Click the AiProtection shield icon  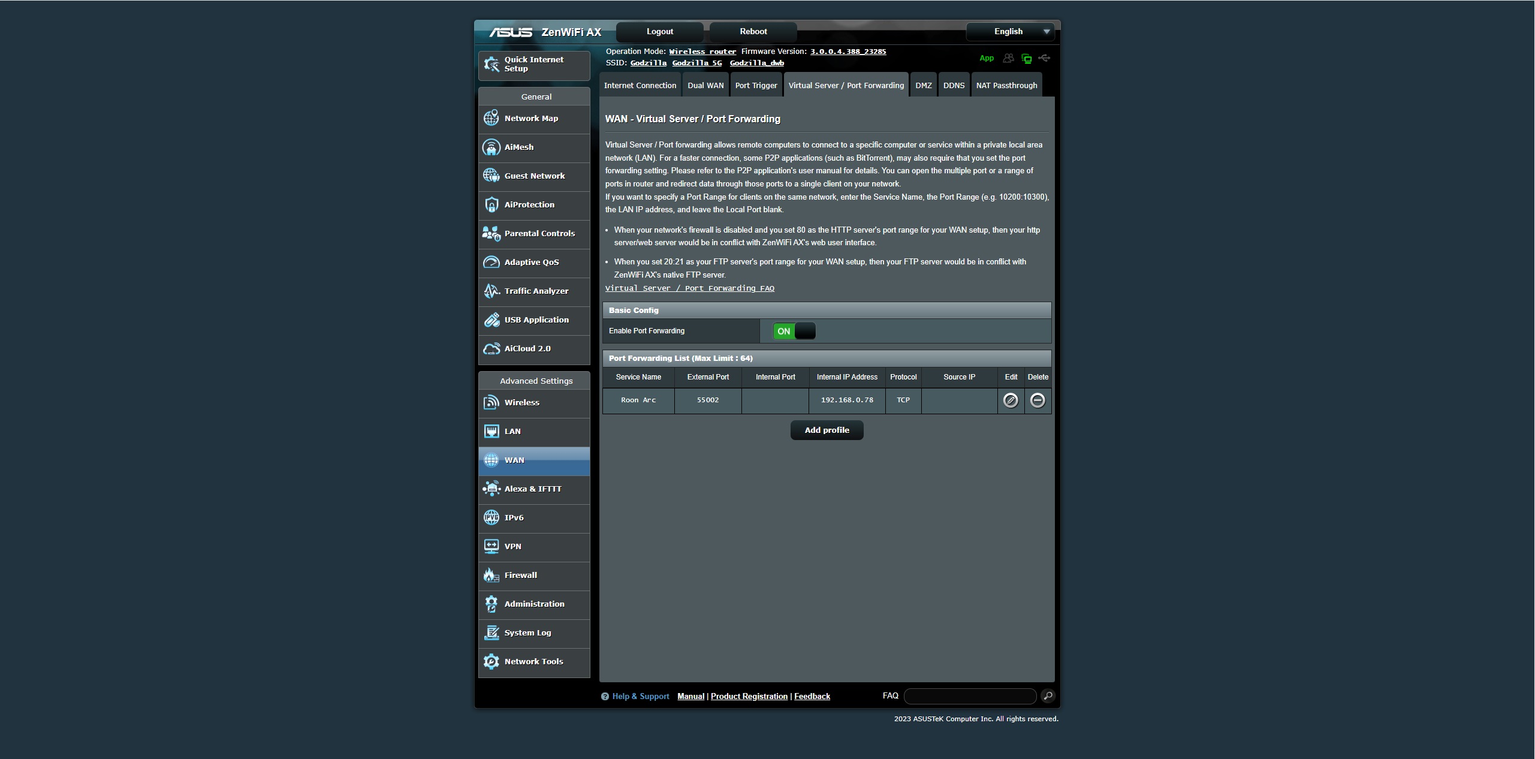click(x=491, y=204)
